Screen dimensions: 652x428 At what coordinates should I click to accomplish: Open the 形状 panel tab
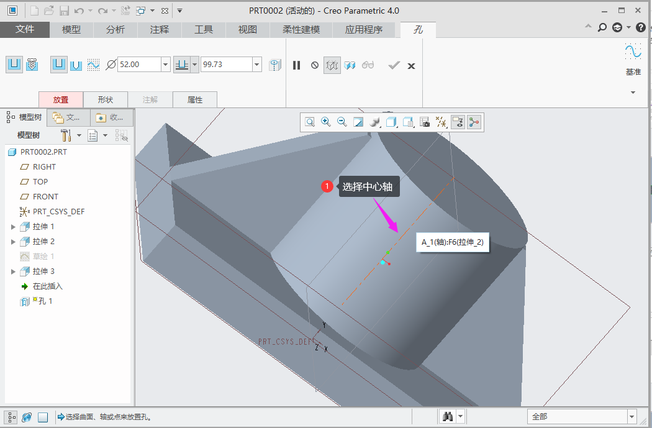(x=106, y=99)
